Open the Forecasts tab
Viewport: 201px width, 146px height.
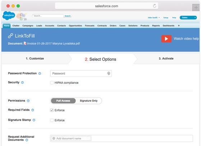click(90, 26)
